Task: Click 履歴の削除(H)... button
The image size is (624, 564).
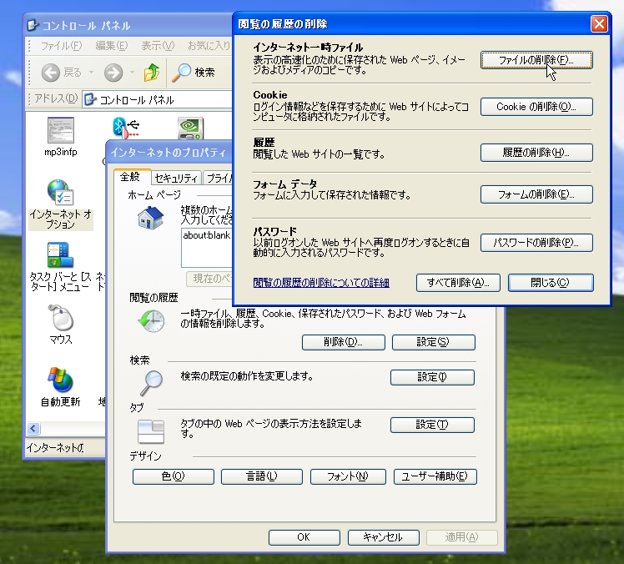Action: [x=536, y=153]
